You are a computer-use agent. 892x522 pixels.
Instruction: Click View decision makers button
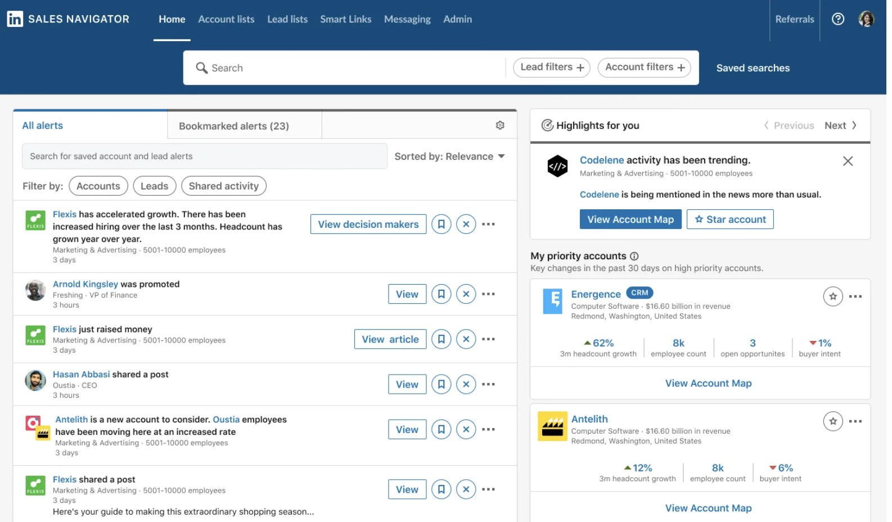point(368,224)
